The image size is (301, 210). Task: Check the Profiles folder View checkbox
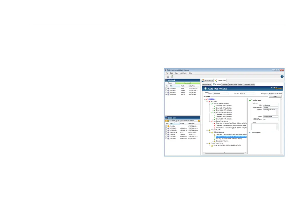pos(166,126)
